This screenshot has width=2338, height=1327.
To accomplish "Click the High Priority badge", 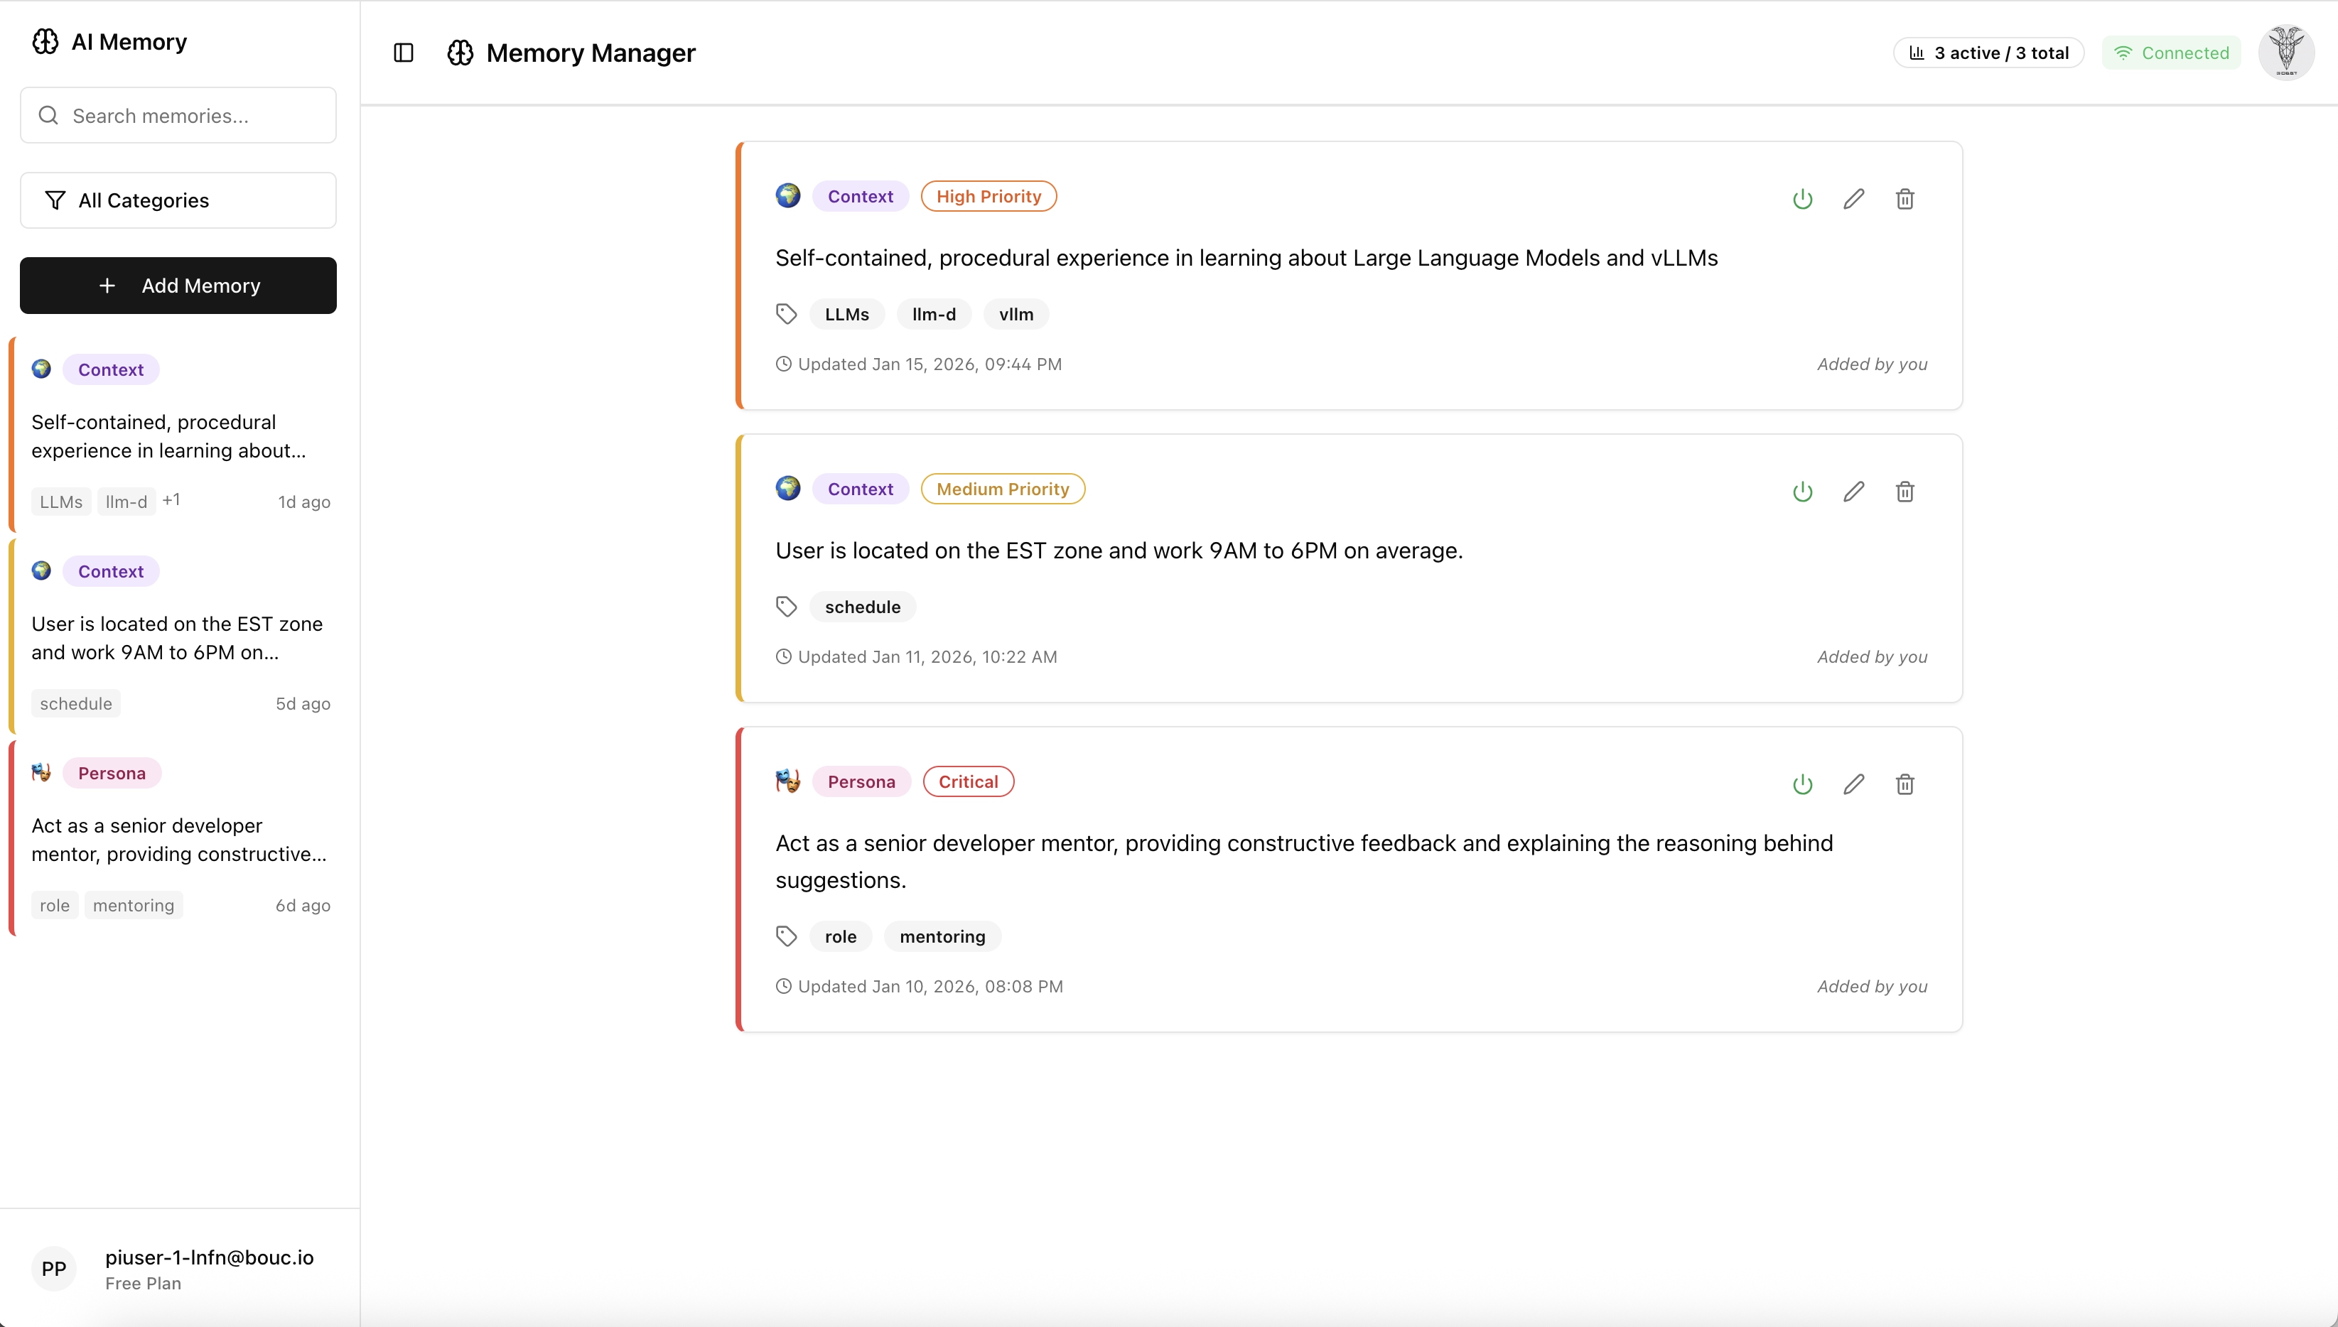I will click(989, 195).
